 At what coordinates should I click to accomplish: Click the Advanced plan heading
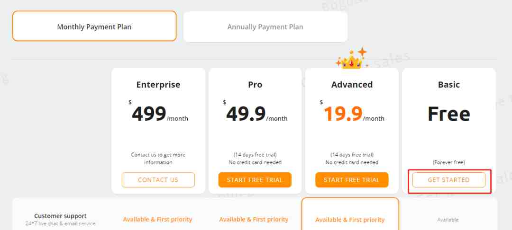click(352, 85)
